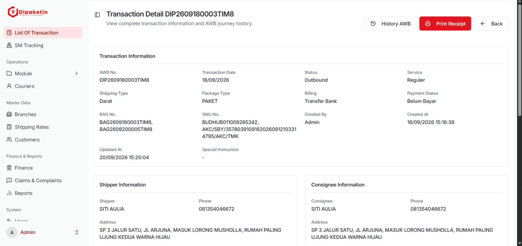Expand the Module submenu chevron
Image resolution: width=522 pixels, height=246 pixels.
coord(77,73)
